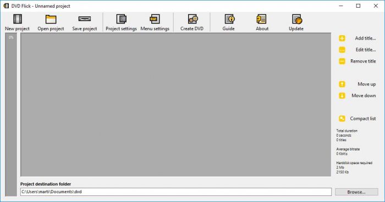This screenshot has height=202, width=385.
Task: Open the Guide icon
Action: pyautogui.click(x=229, y=19)
